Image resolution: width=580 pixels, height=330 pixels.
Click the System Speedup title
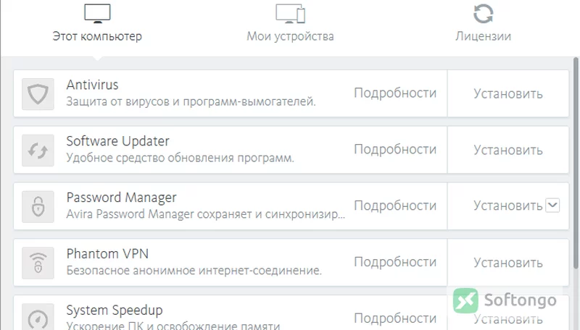pyautogui.click(x=115, y=310)
